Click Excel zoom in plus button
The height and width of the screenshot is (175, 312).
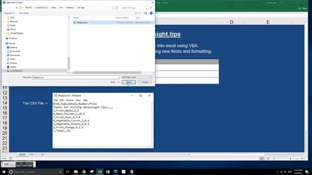(x=297, y=158)
